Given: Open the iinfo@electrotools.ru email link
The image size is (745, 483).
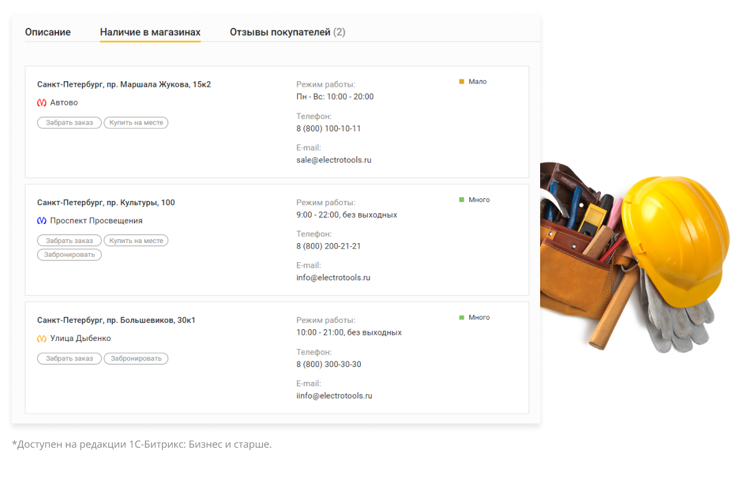Looking at the screenshot, I should tap(334, 395).
